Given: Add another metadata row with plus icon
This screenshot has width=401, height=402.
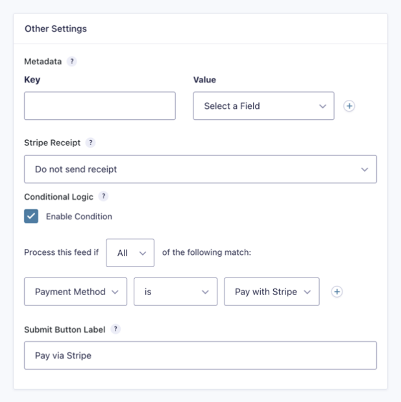Looking at the screenshot, I should (349, 106).
